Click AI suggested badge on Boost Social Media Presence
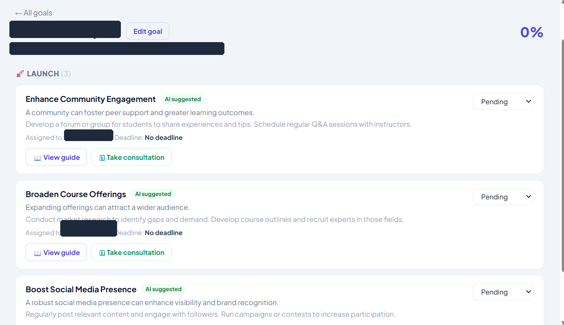Screen dimensions: 564x325 pos(164,289)
